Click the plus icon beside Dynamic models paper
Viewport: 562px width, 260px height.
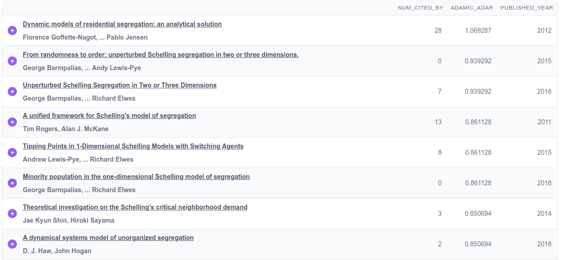(12, 31)
